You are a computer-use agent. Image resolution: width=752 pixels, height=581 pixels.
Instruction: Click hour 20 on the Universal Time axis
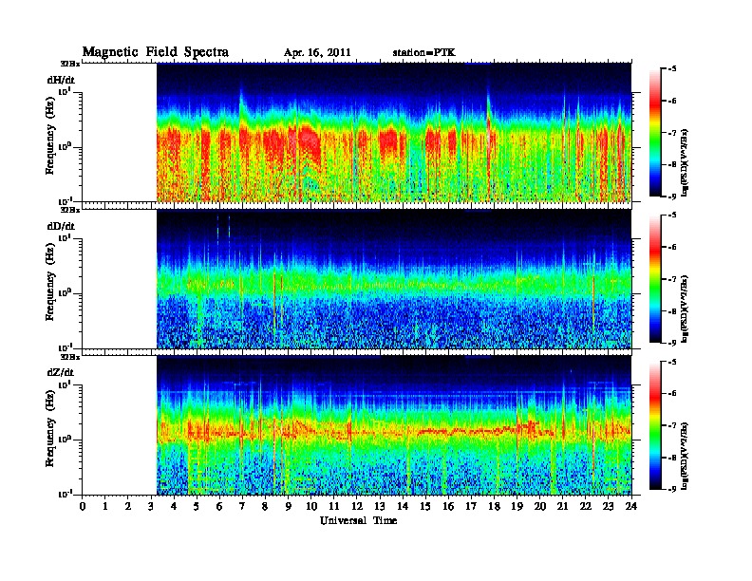point(539,507)
